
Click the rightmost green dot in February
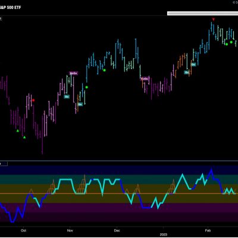231,42
